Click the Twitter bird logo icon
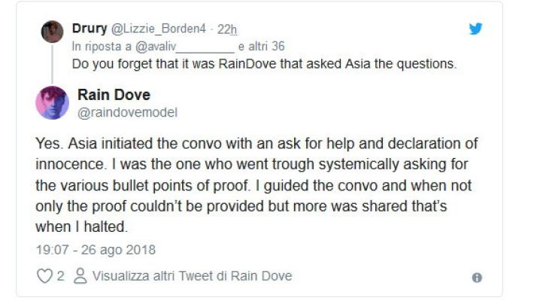This screenshot has width=534, height=304. click(x=475, y=29)
